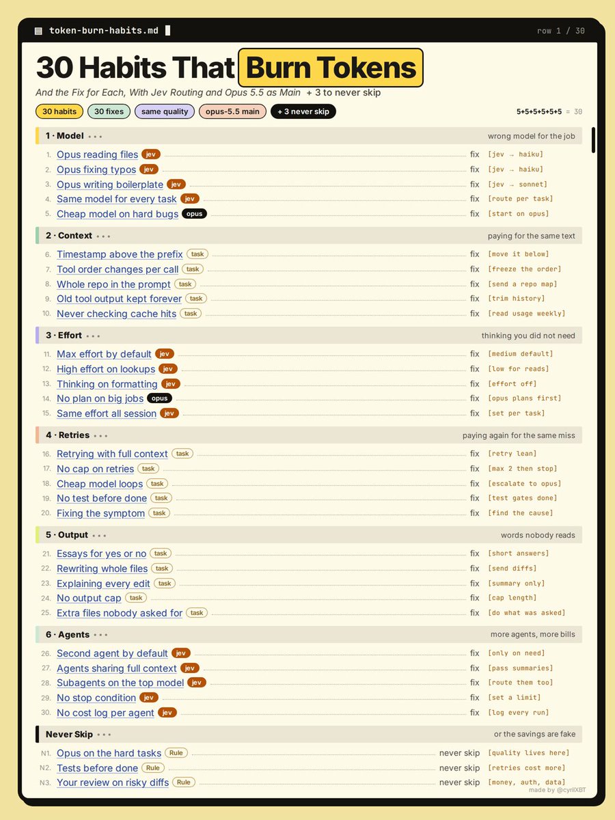This screenshot has height=820, width=615.
Task: Click the "Cheap model loops" link
Action: click(100, 484)
